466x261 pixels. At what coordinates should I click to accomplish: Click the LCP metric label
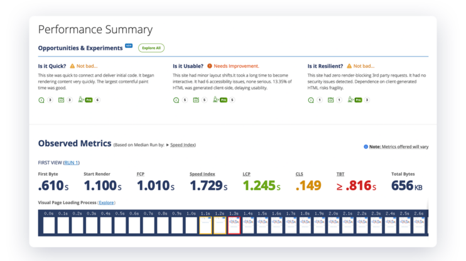click(x=247, y=174)
